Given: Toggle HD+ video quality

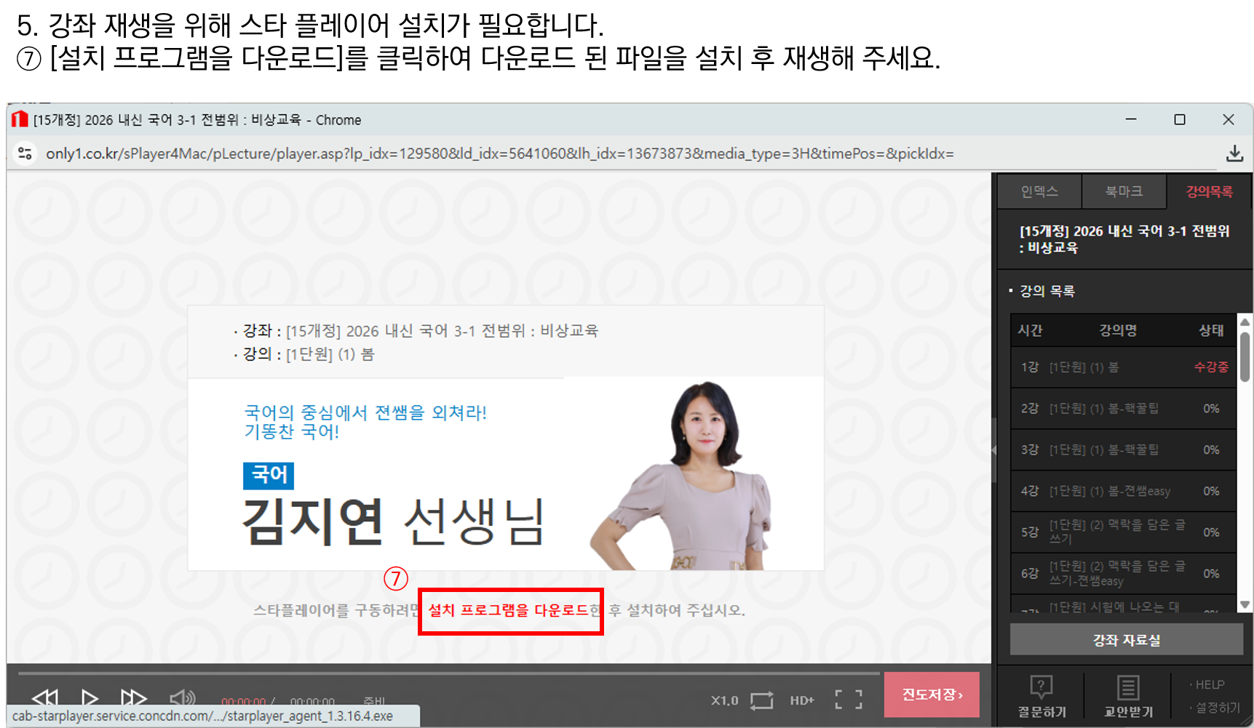Looking at the screenshot, I should pyautogui.click(x=801, y=700).
